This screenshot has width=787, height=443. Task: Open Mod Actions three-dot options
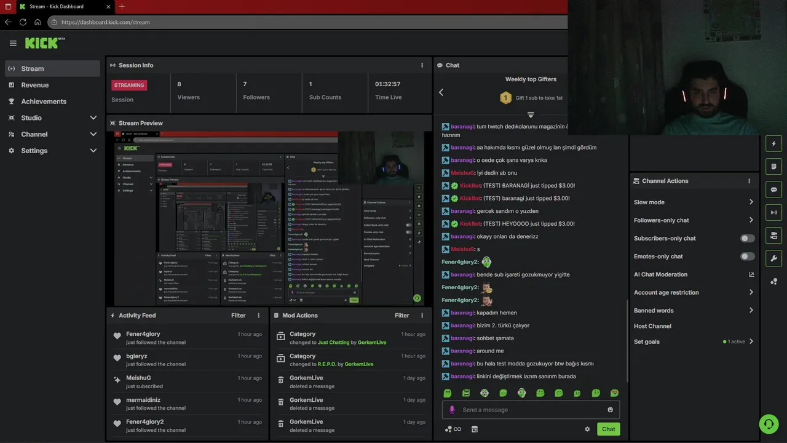point(422,316)
